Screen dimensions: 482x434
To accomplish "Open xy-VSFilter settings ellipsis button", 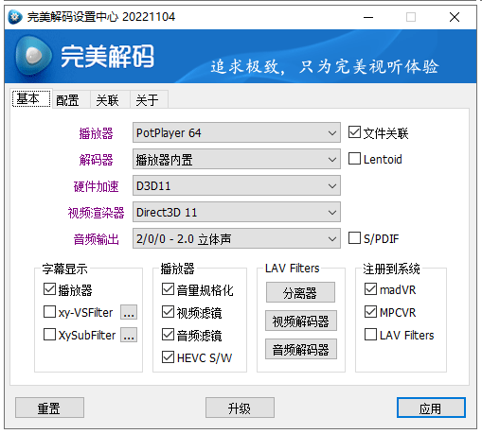I will coord(129,312).
